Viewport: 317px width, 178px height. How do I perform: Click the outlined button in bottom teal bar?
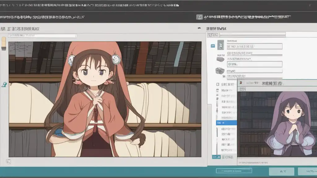pos(234,171)
